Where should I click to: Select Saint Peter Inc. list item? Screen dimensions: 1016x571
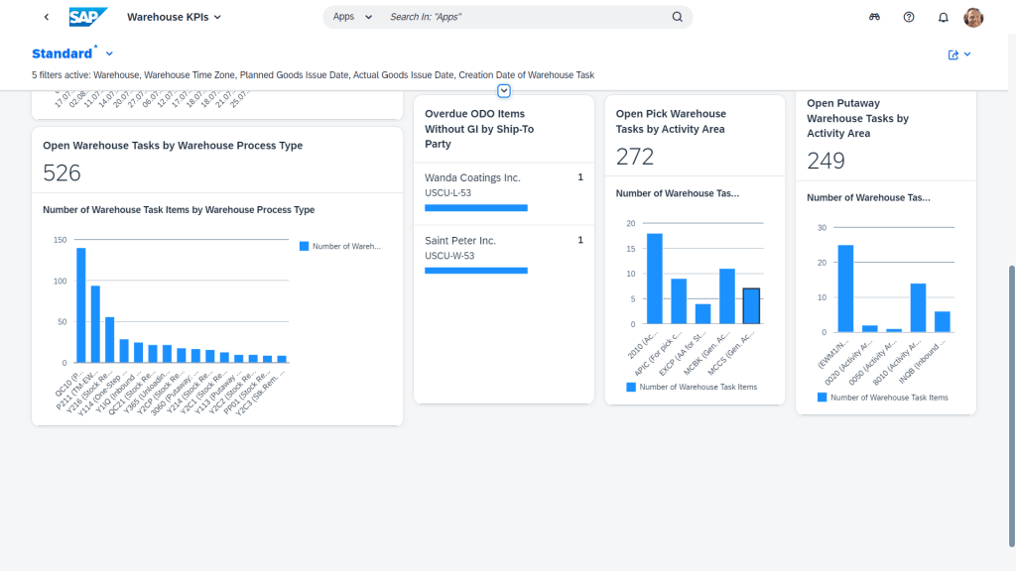503,257
